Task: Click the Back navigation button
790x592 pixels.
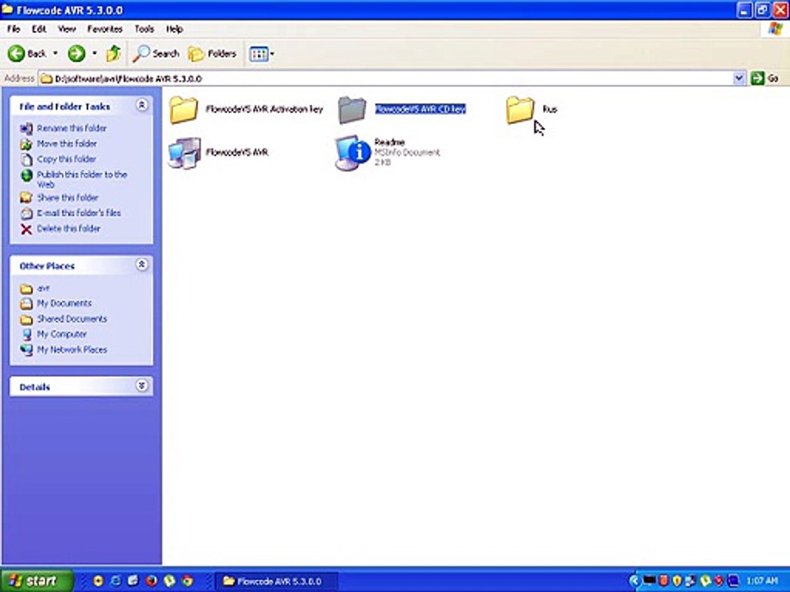Action: click(x=26, y=53)
